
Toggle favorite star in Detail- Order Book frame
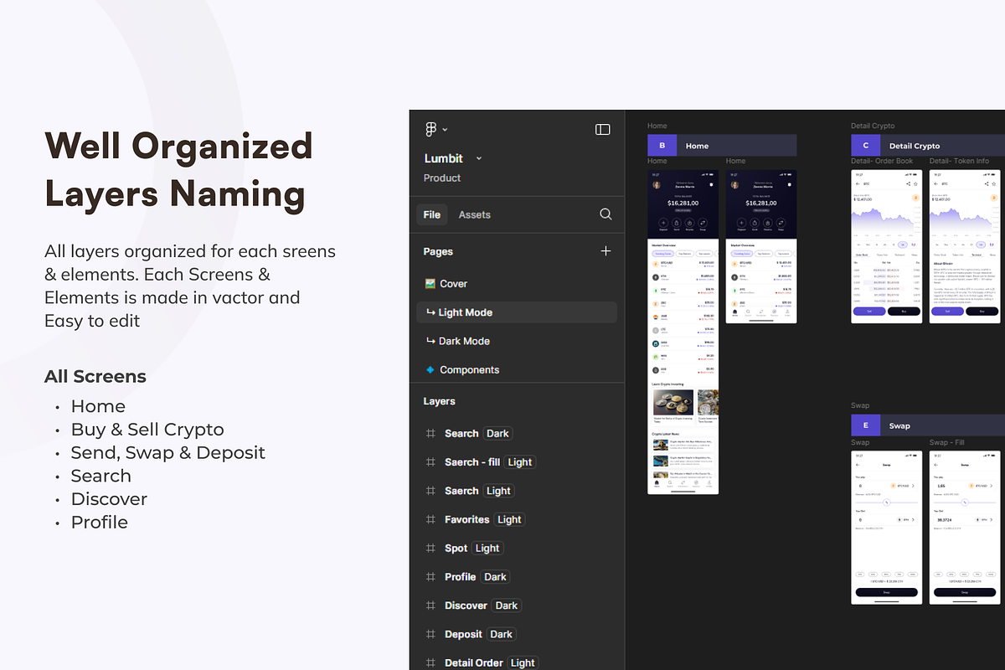915,183
